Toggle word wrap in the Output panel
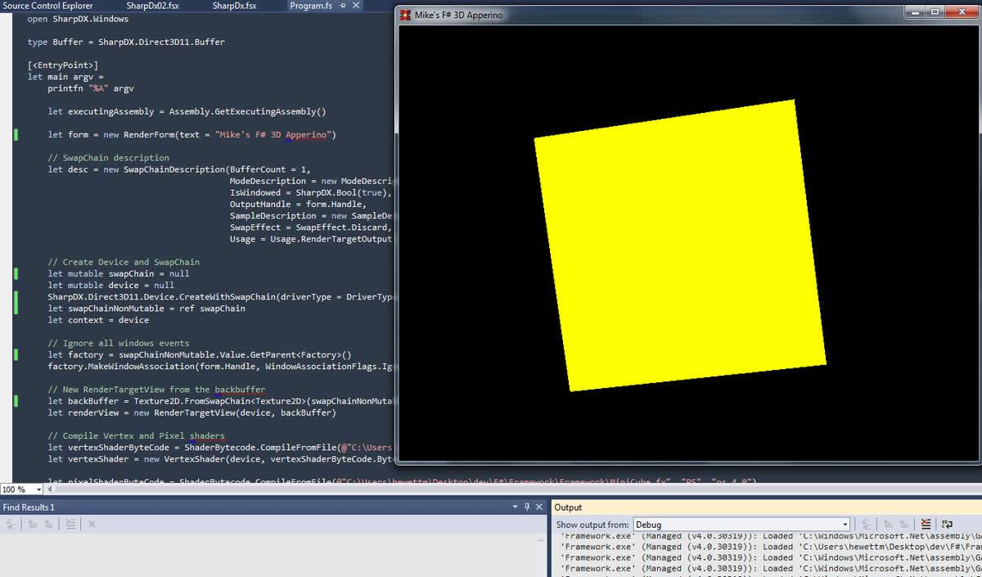Image resolution: width=982 pixels, height=577 pixels. [948, 525]
